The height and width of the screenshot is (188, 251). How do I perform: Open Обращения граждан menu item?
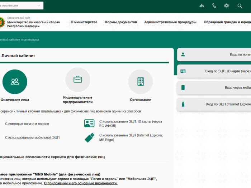[227, 22]
